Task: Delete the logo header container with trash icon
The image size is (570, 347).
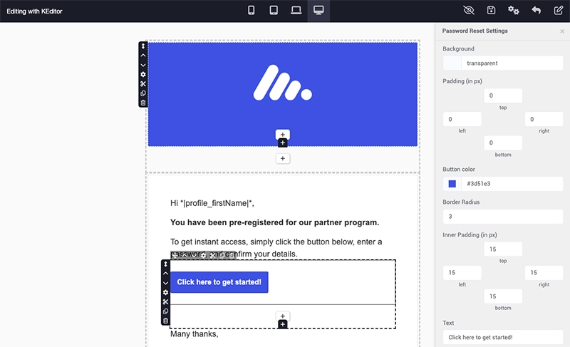Action: pos(143,103)
